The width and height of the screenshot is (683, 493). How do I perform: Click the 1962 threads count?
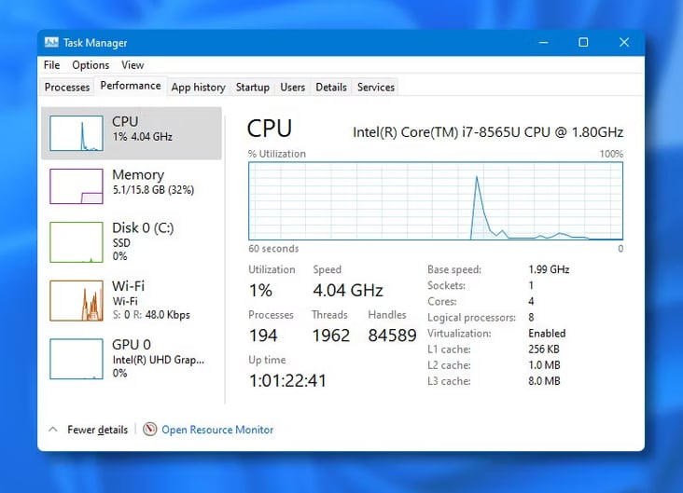pos(330,336)
